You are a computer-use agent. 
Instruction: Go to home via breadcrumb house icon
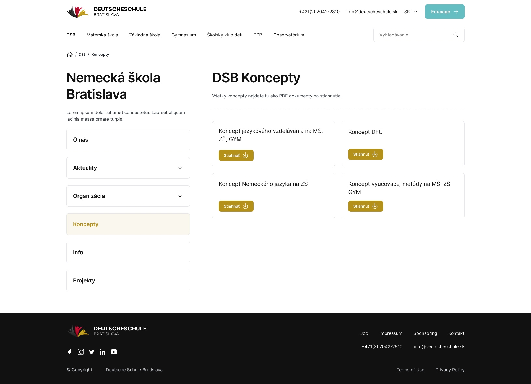point(70,54)
